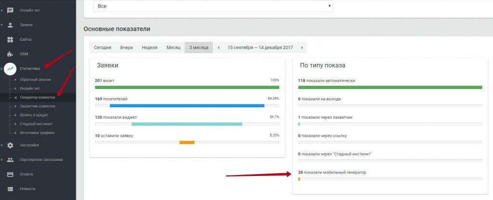493x200 pixels.
Task: Select the Источники трафика sub-item
Action: click(x=37, y=133)
